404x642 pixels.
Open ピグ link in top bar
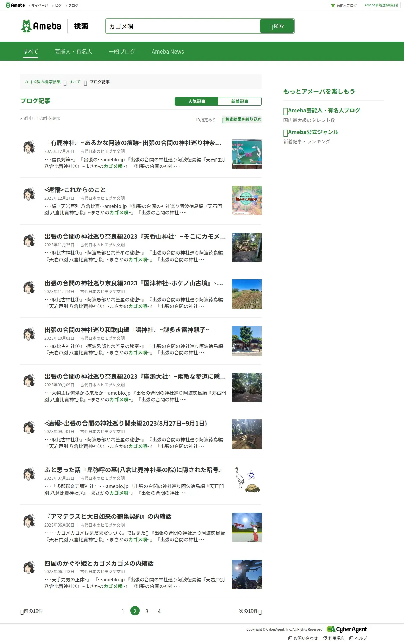58,5
